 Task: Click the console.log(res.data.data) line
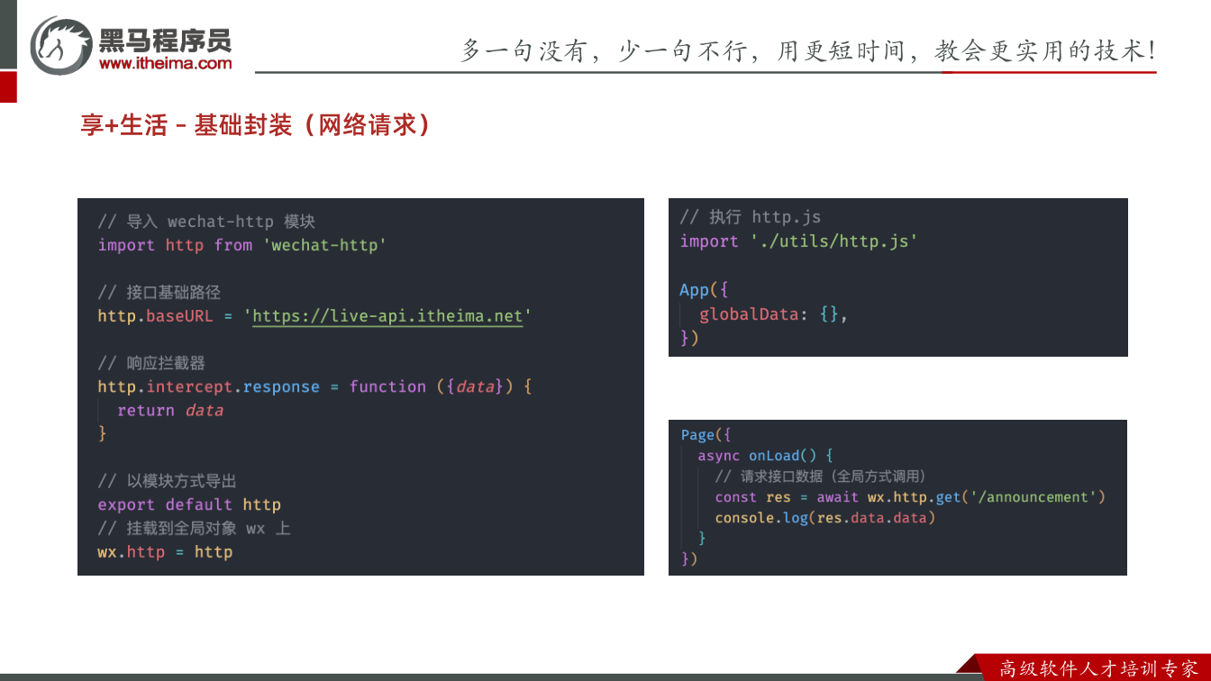(x=825, y=518)
